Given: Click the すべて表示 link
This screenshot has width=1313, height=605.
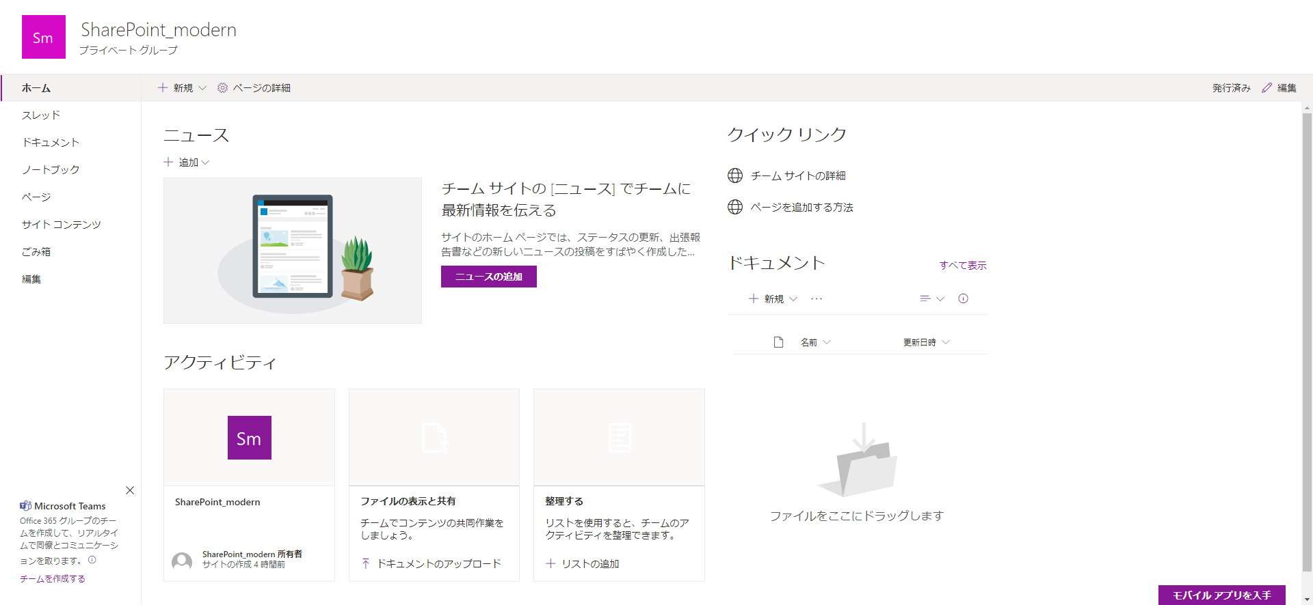Looking at the screenshot, I should tap(963, 266).
